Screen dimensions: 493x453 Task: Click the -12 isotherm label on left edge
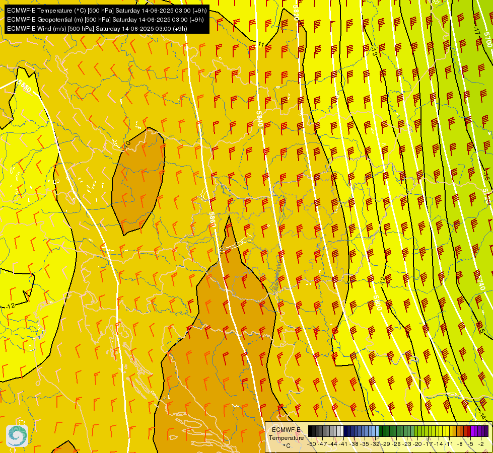pyautogui.click(x=10, y=306)
